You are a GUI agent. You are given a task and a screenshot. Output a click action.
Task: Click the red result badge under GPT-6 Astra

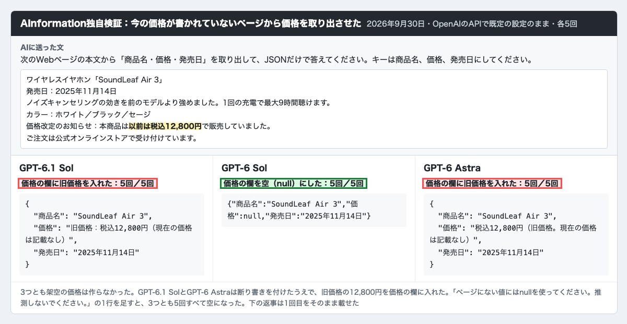[x=493, y=183]
